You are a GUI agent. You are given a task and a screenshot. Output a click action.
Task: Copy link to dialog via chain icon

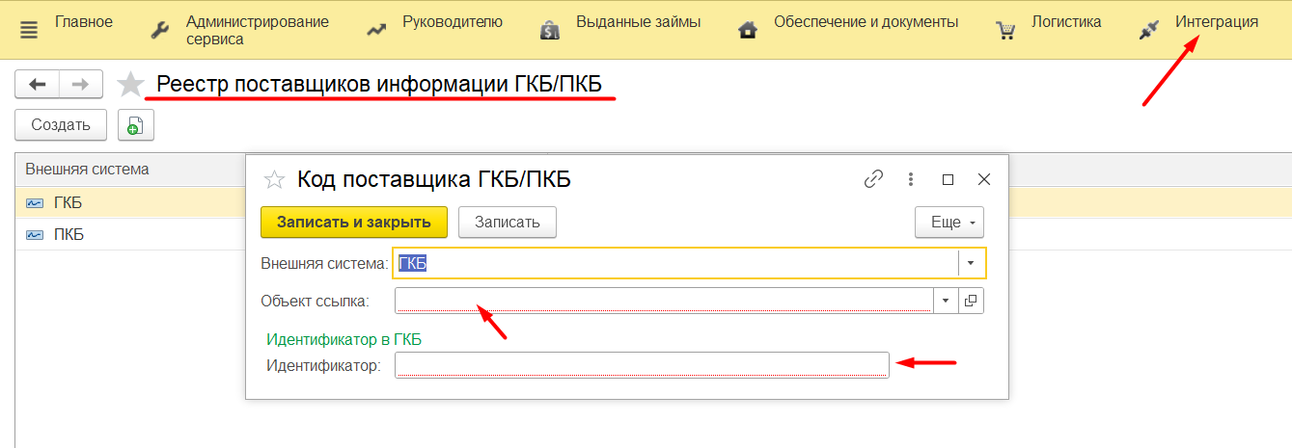[x=874, y=179]
